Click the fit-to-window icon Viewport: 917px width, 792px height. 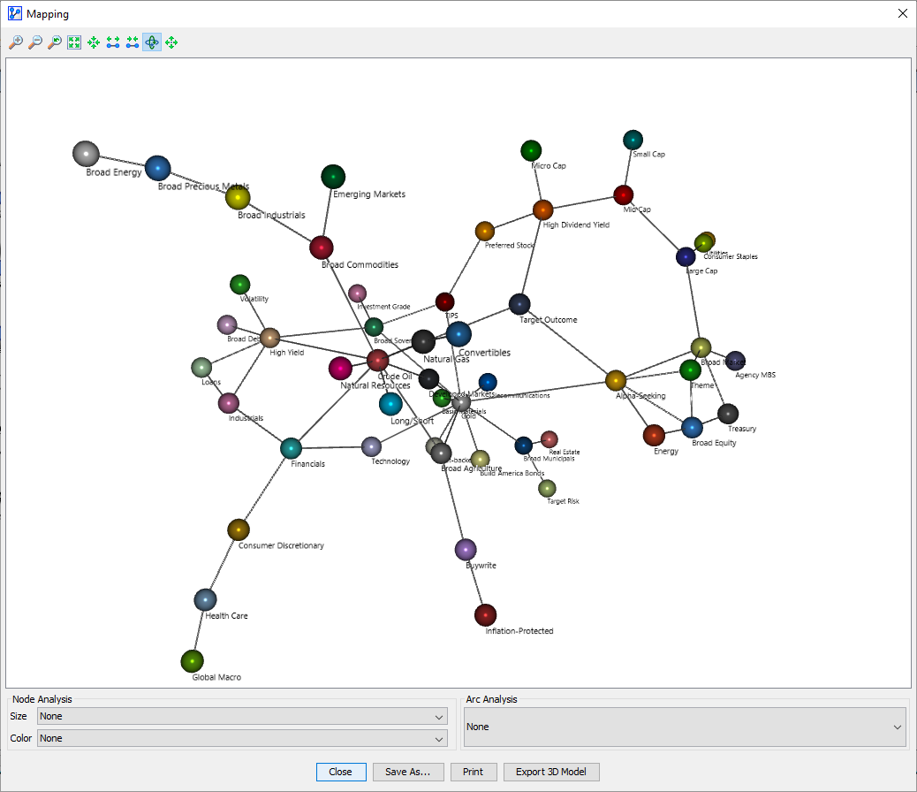click(x=74, y=42)
